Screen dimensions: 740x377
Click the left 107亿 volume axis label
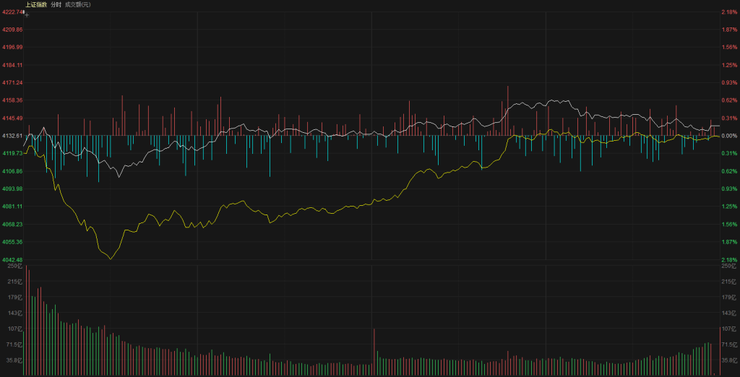point(12,329)
